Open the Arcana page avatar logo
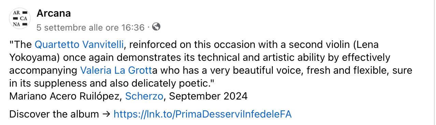 [20, 19]
